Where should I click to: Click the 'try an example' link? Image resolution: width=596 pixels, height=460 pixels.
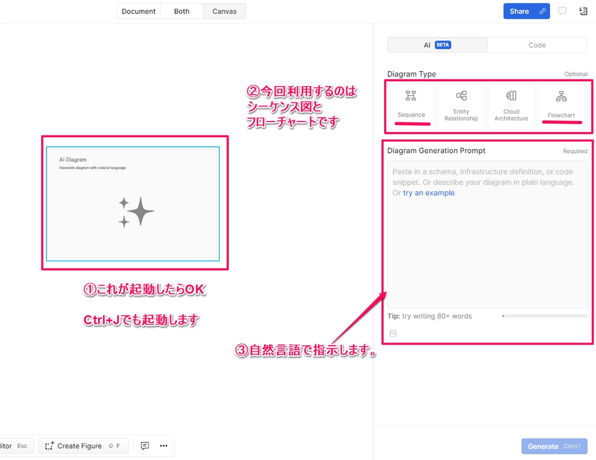pyautogui.click(x=429, y=193)
